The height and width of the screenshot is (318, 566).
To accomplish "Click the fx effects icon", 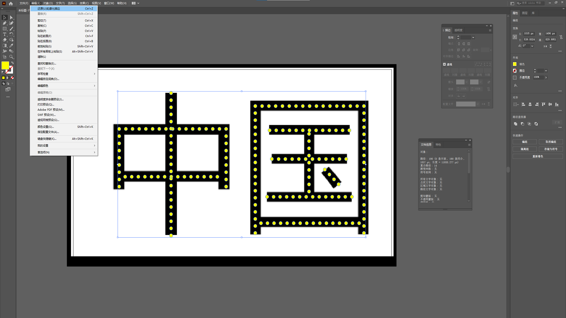I will point(515,86).
